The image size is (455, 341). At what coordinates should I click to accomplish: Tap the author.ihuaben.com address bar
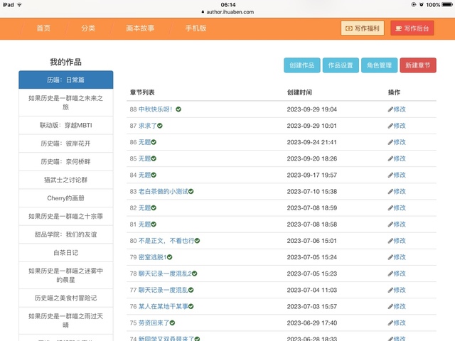pyautogui.click(x=228, y=12)
